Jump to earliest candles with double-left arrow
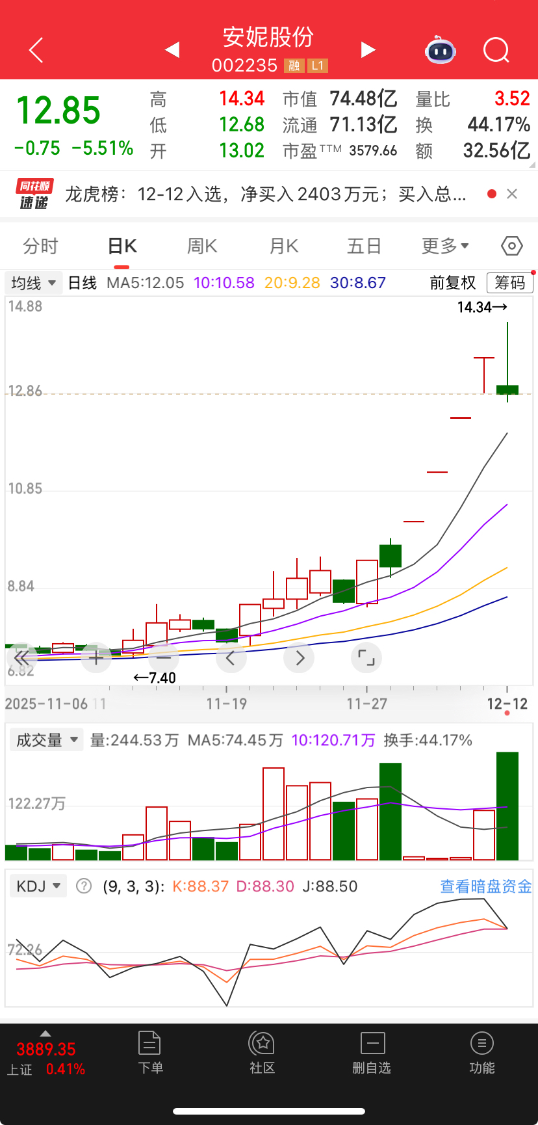Viewport: 538px width, 1125px height. 21,658
